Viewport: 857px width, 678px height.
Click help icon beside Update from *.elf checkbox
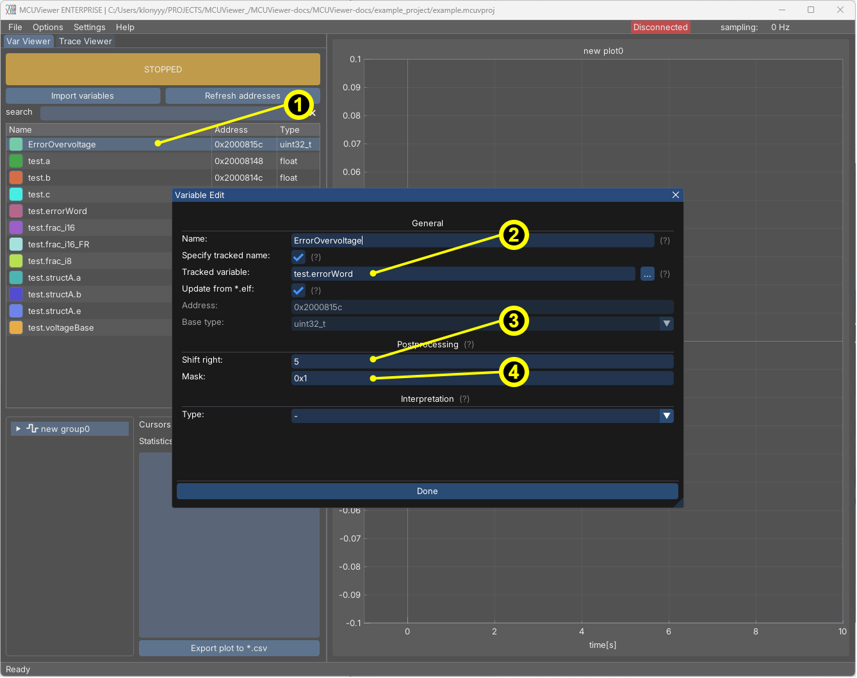point(316,291)
